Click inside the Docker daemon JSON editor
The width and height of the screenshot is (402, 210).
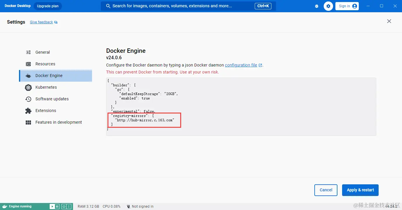[241, 106]
